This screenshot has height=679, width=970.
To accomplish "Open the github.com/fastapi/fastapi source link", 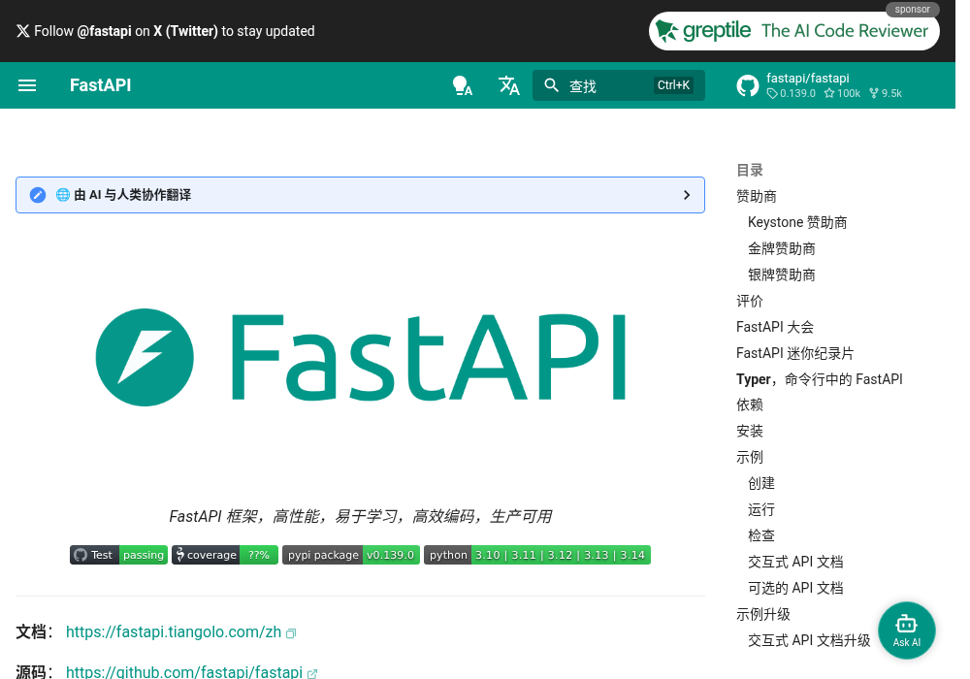I will coord(183,671).
